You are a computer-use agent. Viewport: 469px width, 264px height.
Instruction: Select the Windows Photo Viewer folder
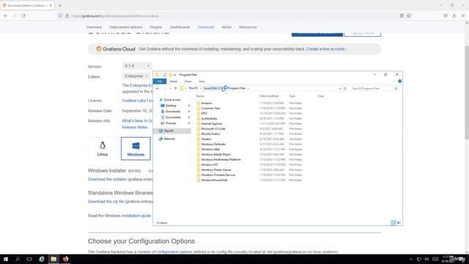[216, 169]
